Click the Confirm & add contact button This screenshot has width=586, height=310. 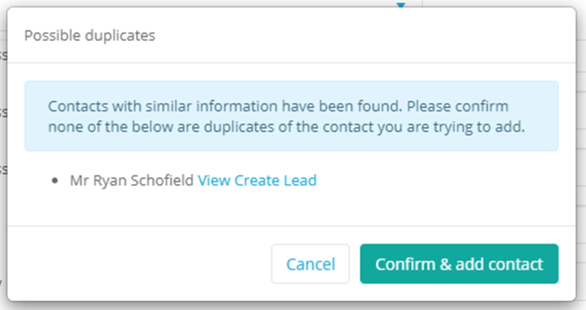coord(459,264)
